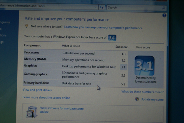Image resolution: width=184 pixels, height=123 pixels.
Task: Click '3D business and gaming graphics performance' text
Action: click(85, 75)
